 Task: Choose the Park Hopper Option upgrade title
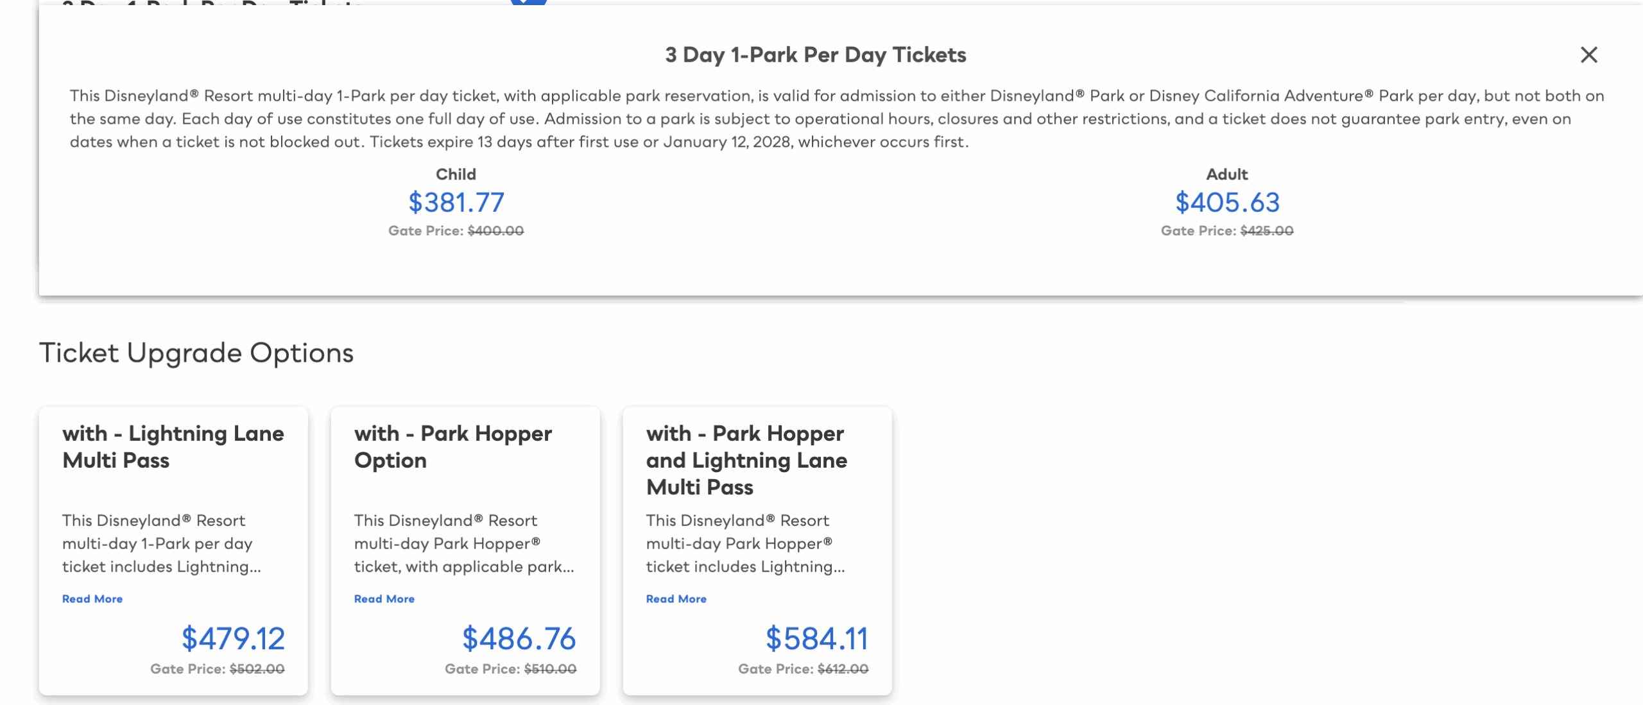point(453,447)
